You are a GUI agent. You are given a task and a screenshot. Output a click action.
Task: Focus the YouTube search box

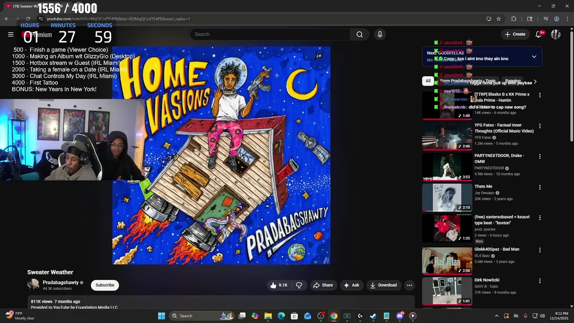[270, 35]
